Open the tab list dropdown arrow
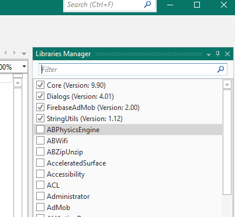Screen dimensions: 235x217 (24, 54)
